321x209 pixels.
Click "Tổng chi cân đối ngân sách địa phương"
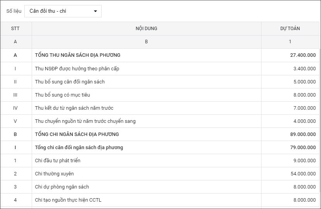point(79,148)
